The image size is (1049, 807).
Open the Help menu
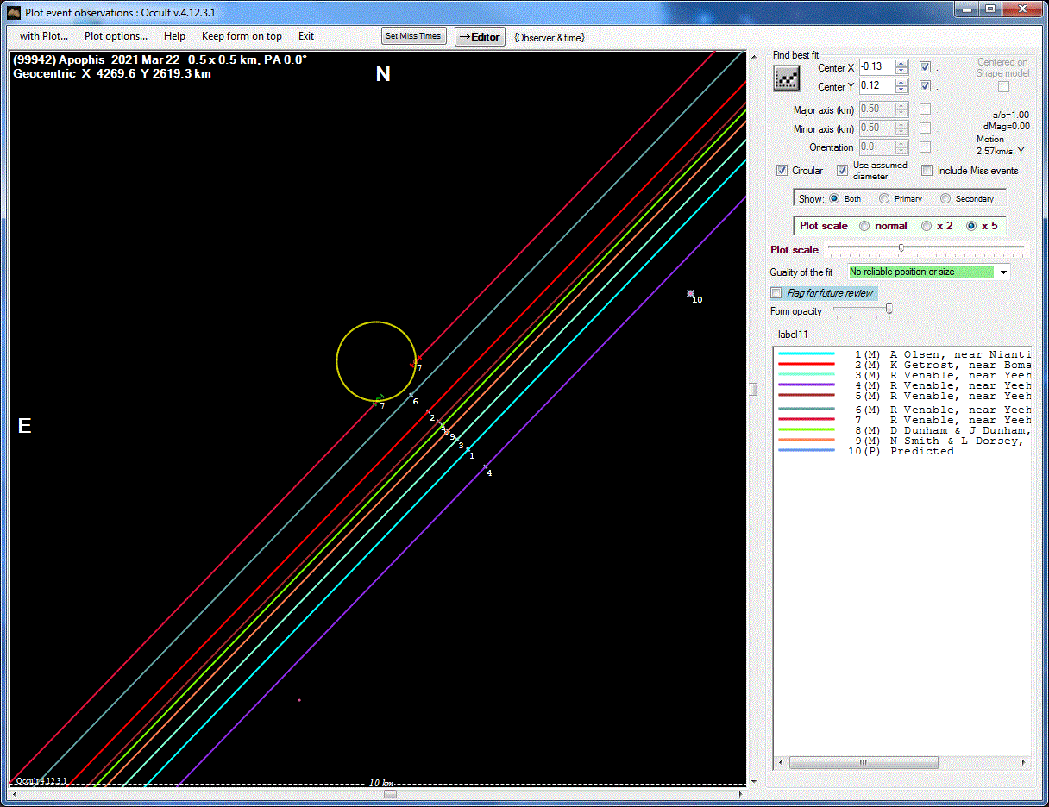(x=174, y=36)
